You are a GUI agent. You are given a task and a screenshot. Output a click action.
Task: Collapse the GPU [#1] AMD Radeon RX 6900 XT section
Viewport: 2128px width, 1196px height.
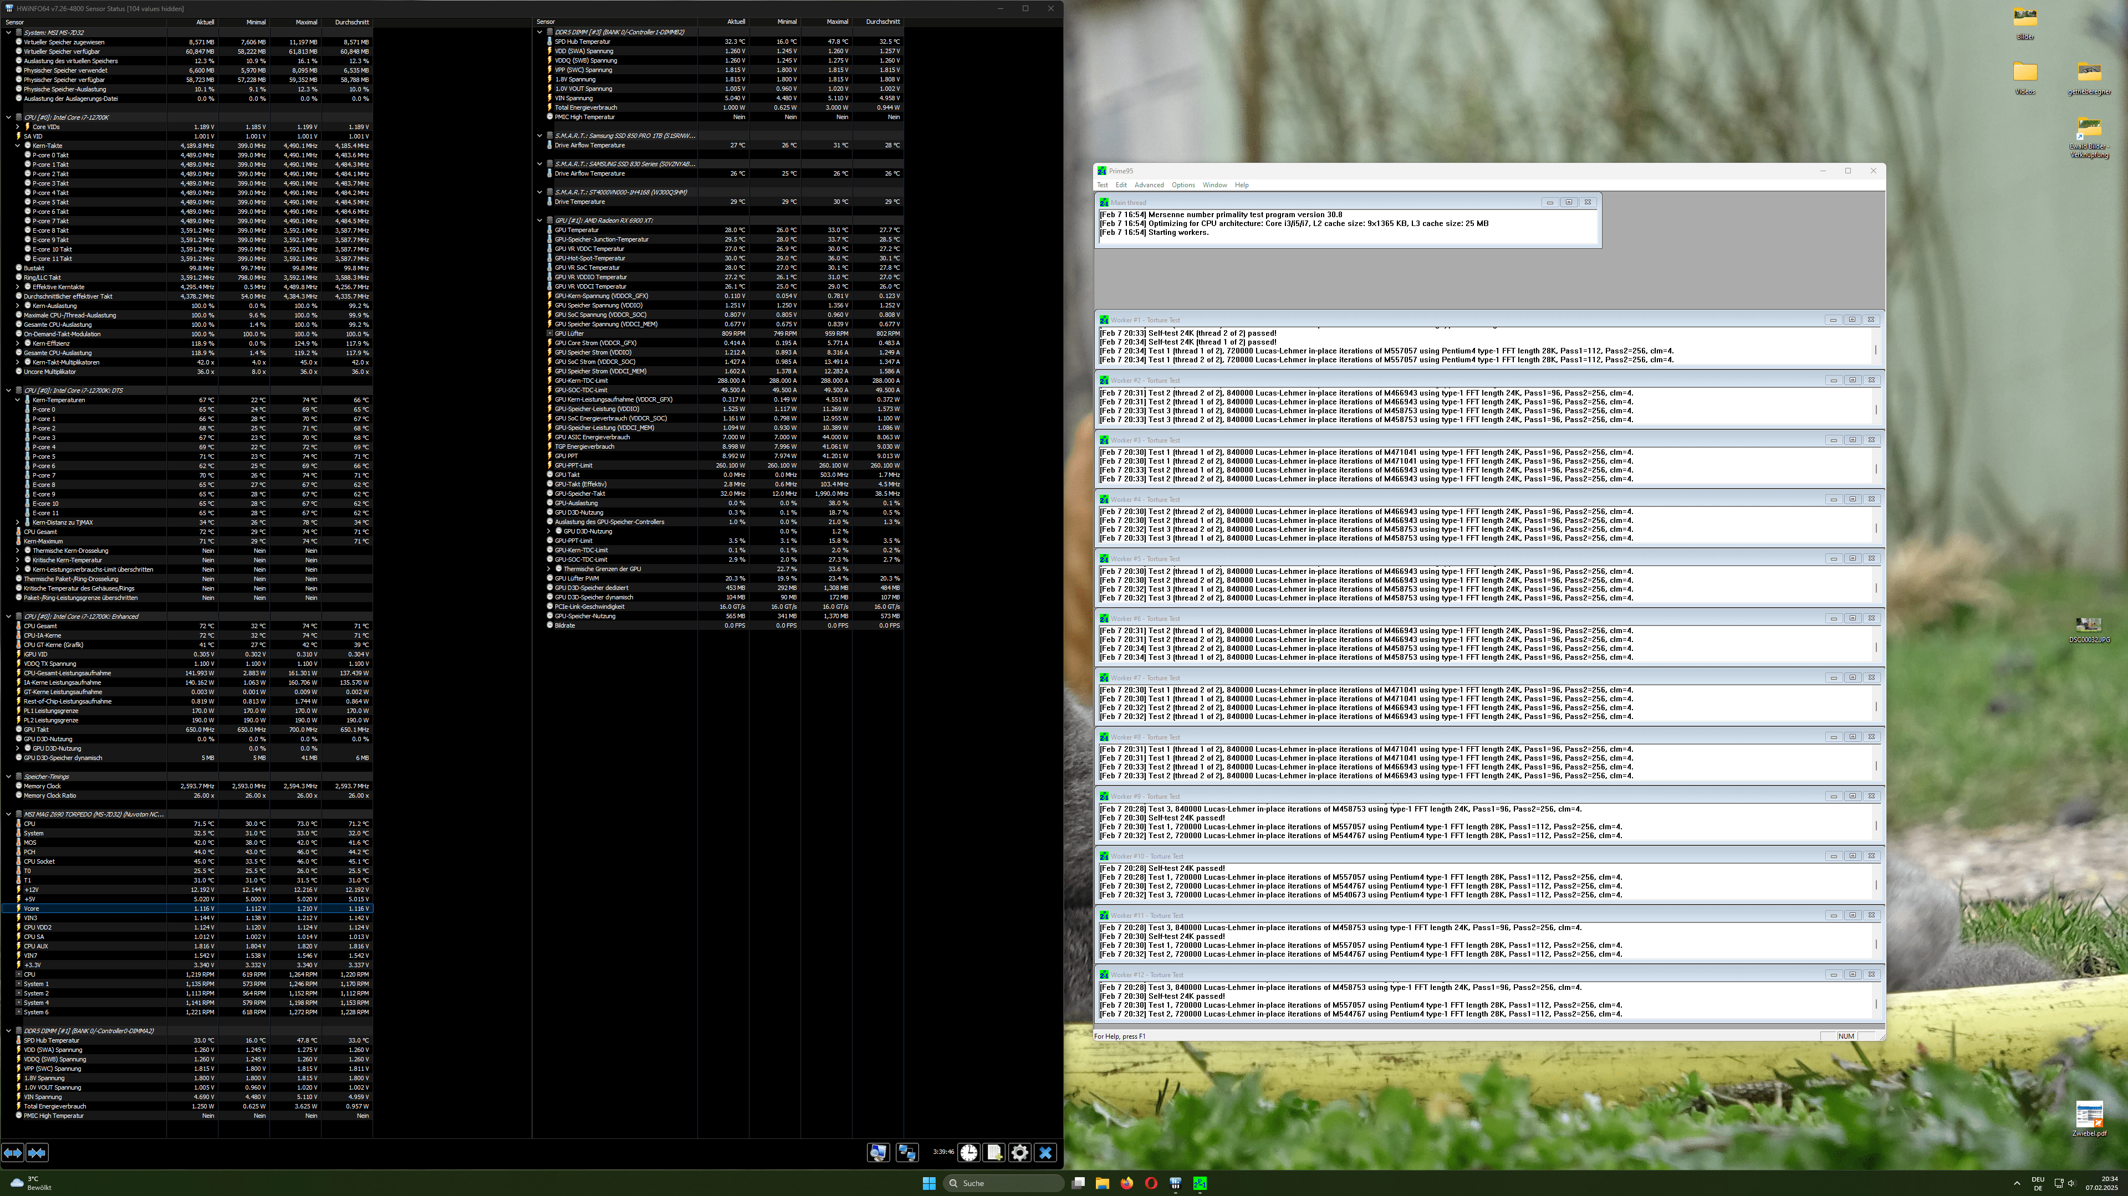(x=539, y=220)
